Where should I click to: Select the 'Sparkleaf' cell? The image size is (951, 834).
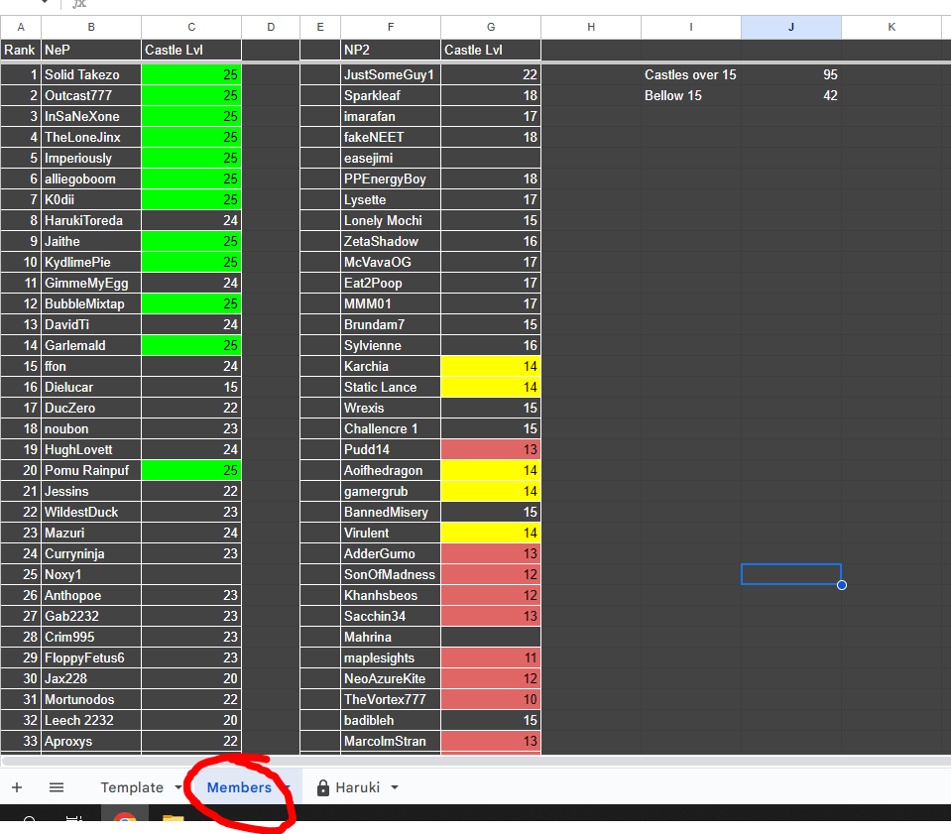[391, 96]
